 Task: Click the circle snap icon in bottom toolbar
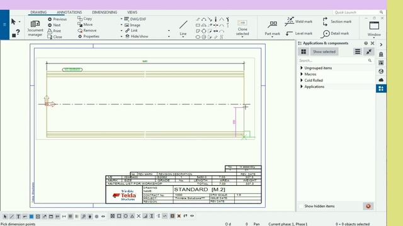[x=125, y=216]
